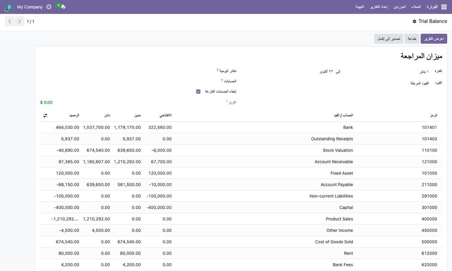Open the activities clock icon

point(49,7)
